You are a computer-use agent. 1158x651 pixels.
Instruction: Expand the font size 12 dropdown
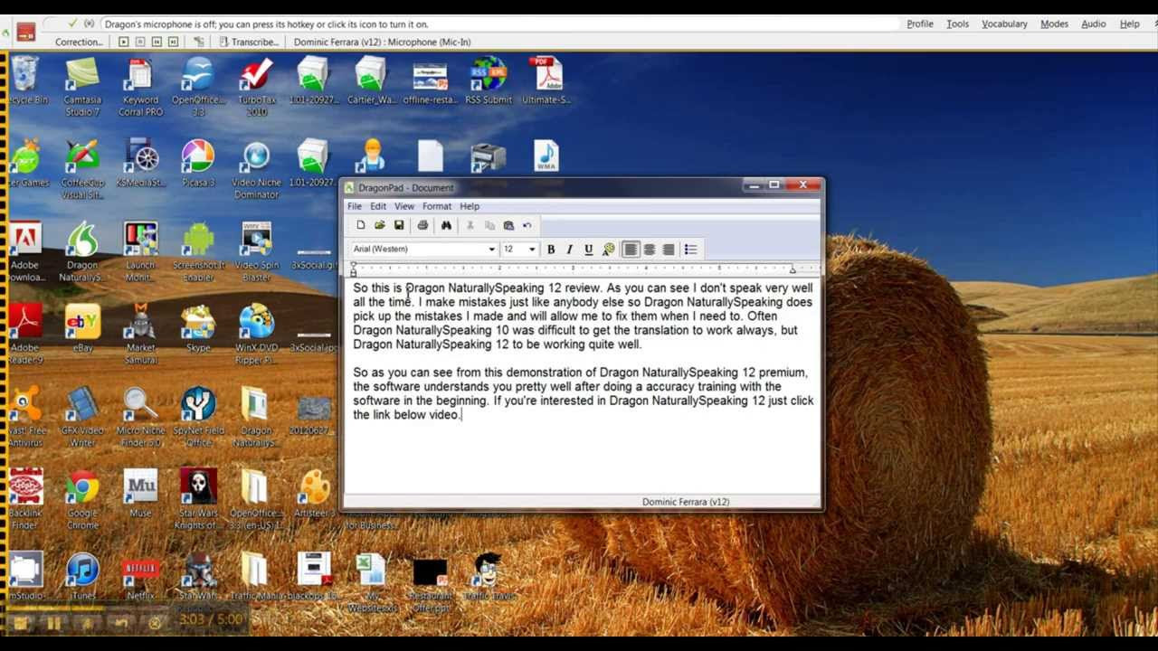532,250
